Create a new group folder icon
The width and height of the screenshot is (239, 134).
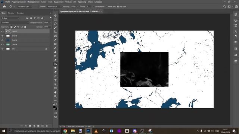(x=38, y=126)
